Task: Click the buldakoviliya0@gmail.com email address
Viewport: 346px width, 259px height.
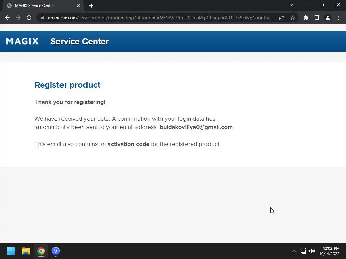Action: pos(196,127)
